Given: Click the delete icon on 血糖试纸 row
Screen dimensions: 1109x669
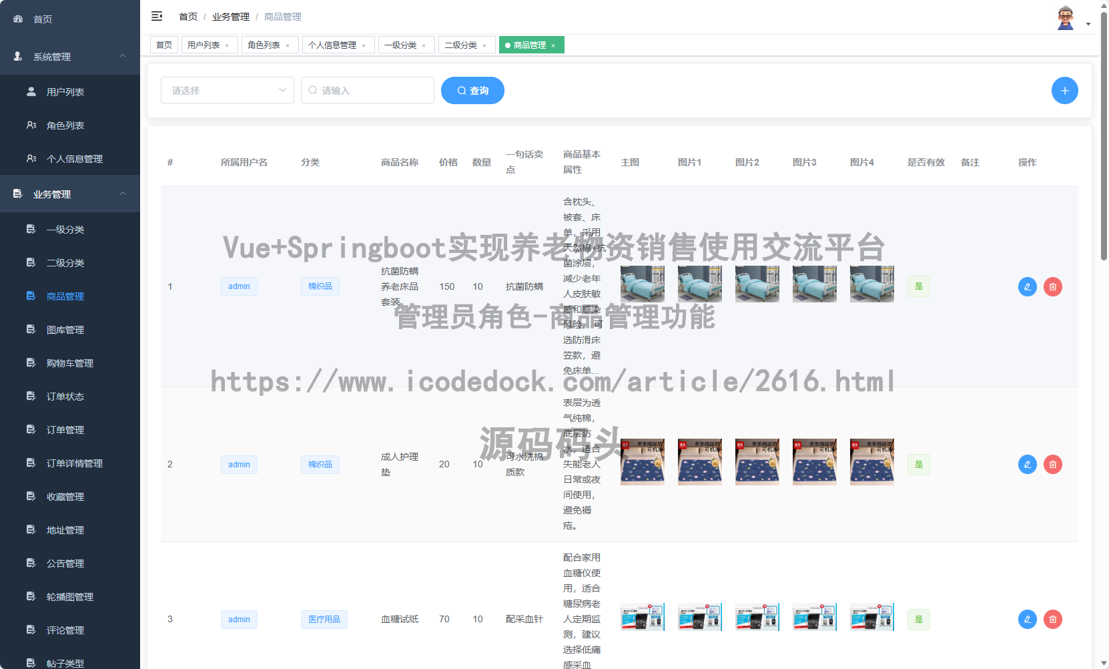Looking at the screenshot, I should pyautogui.click(x=1053, y=619).
